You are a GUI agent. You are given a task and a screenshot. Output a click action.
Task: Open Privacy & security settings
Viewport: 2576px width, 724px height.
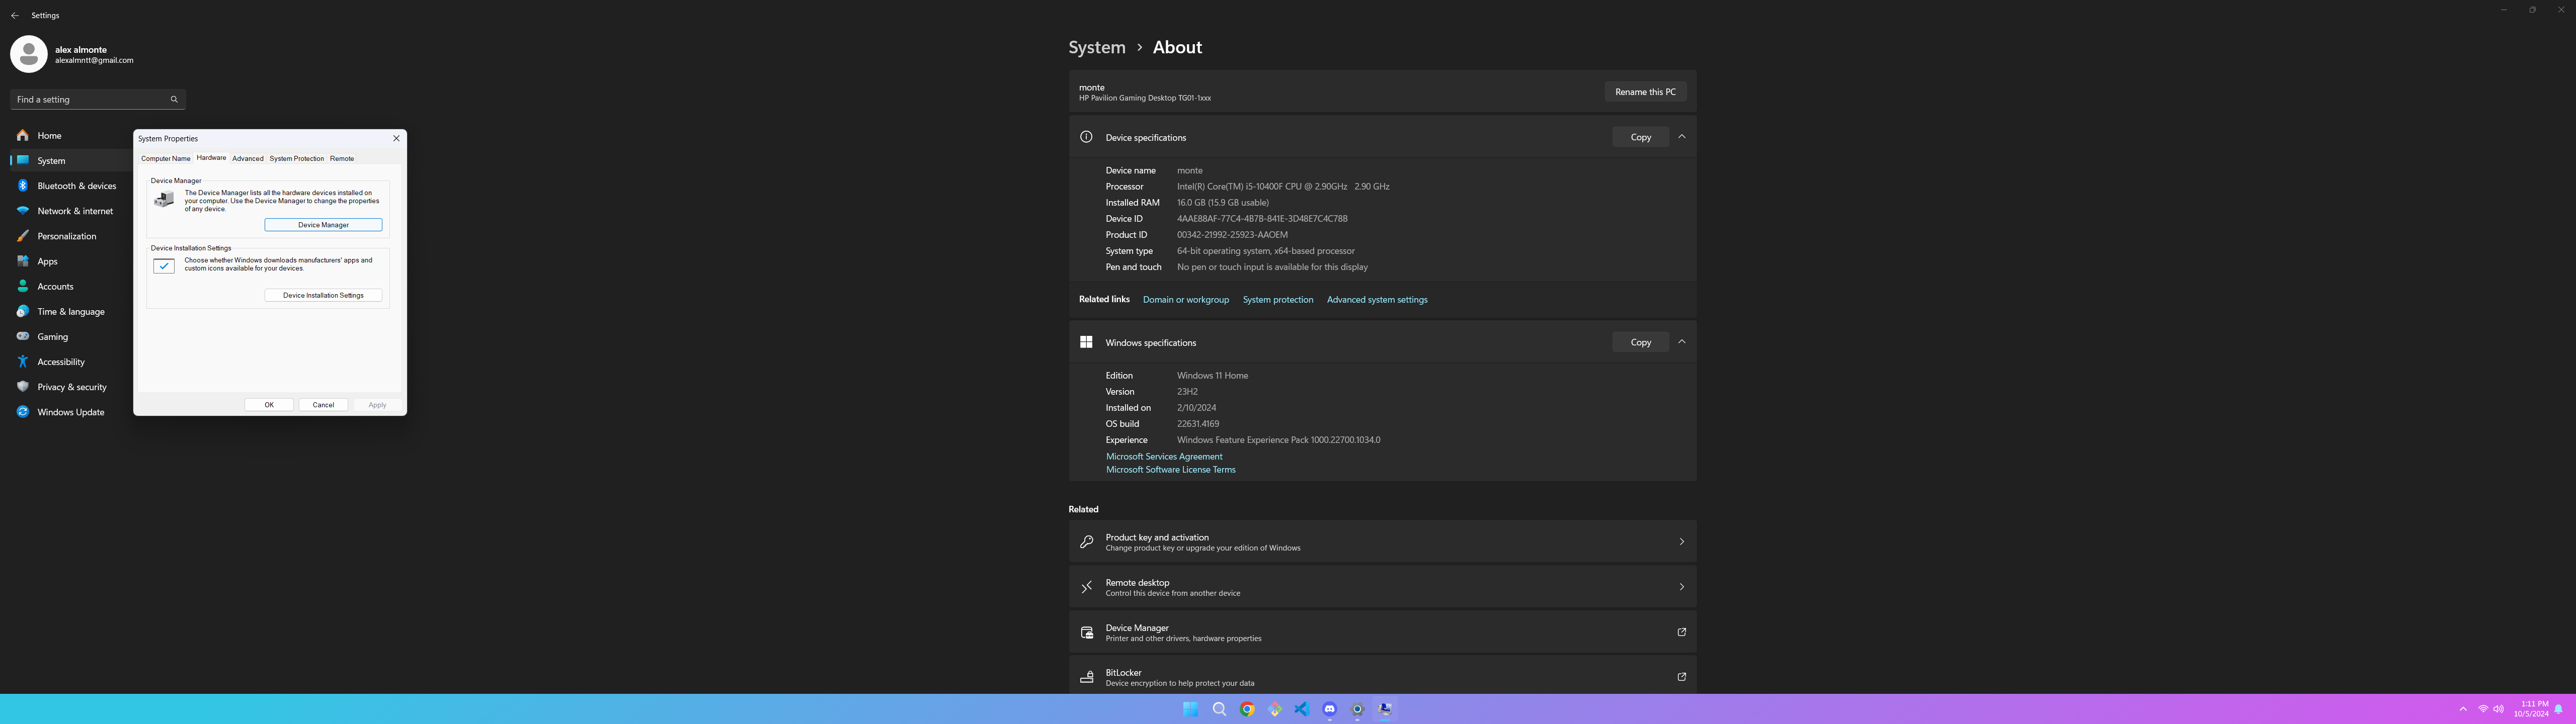[71, 387]
